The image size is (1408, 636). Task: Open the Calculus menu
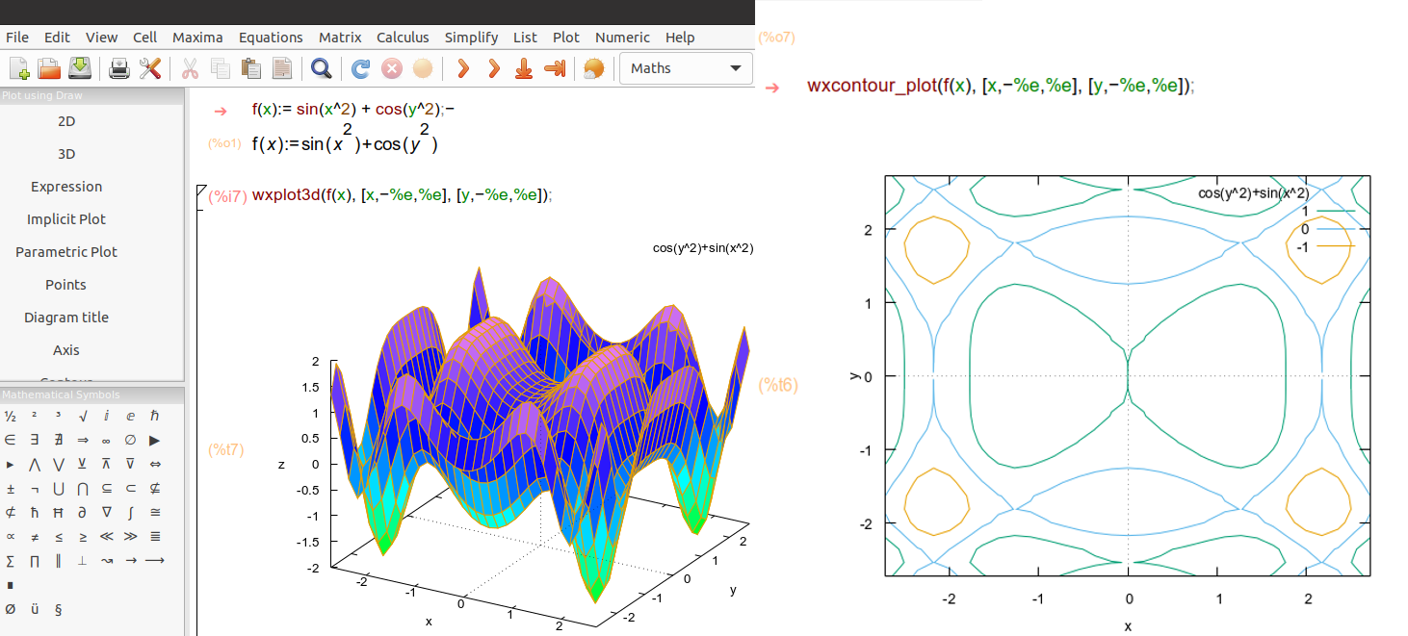403,38
